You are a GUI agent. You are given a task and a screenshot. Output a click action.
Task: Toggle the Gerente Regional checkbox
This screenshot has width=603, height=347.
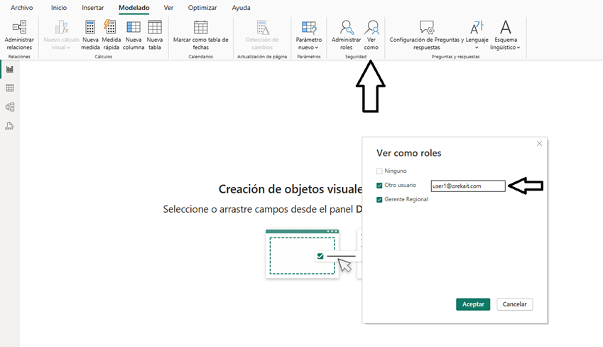pos(379,200)
